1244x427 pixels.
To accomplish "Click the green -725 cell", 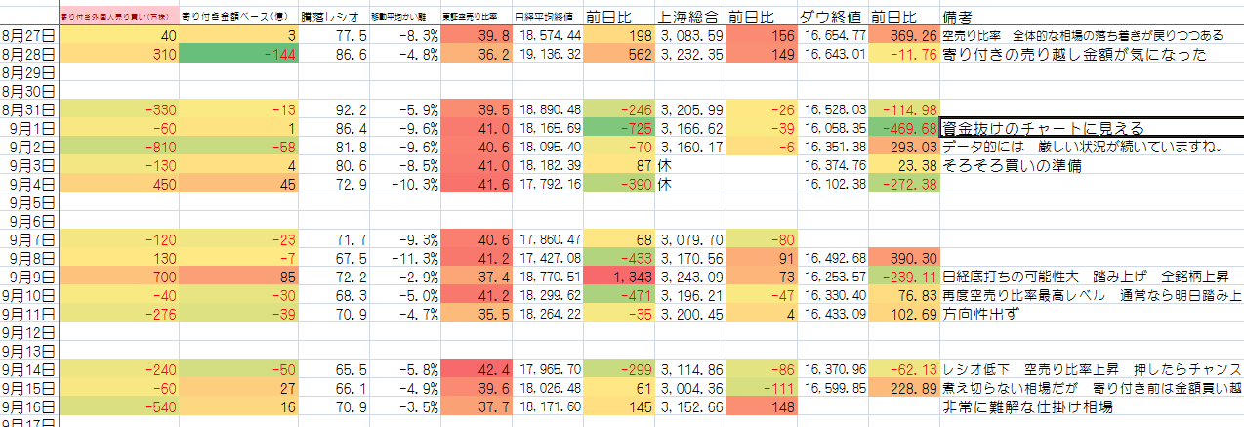I will [x=619, y=128].
